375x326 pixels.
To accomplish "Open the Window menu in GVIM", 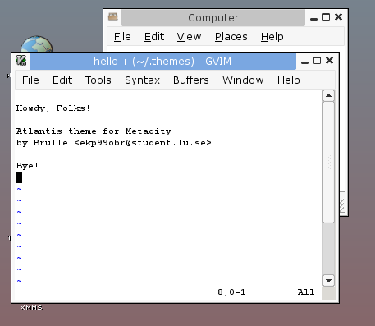I will pyautogui.click(x=243, y=80).
